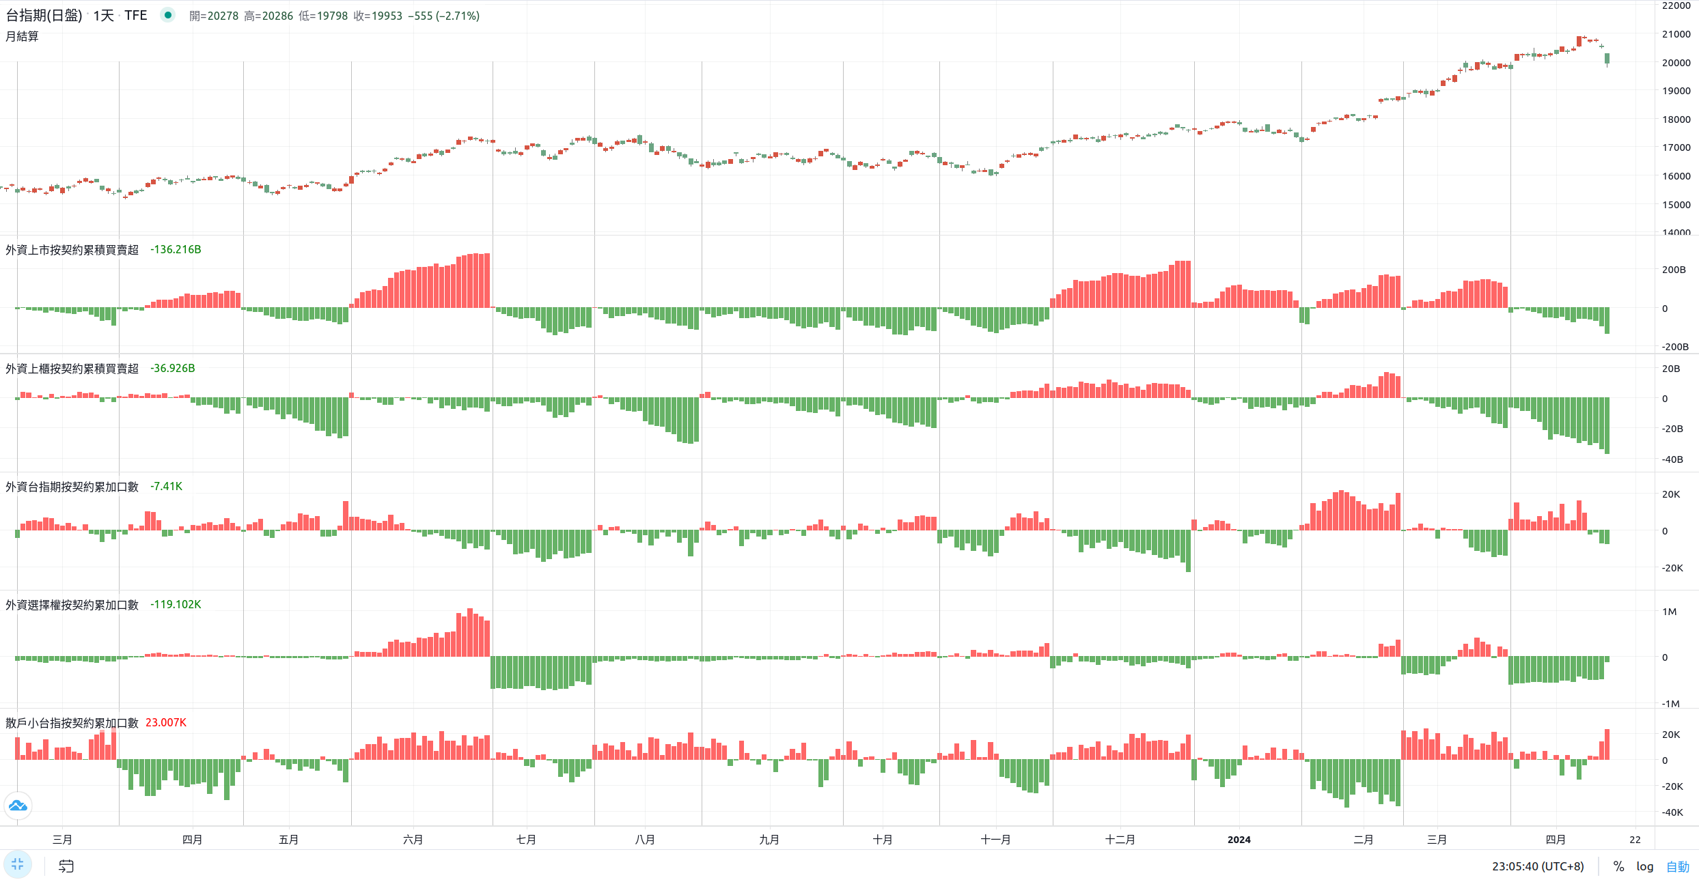Toggle the log scale option
1699x882 pixels.
pyautogui.click(x=1644, y=866)
